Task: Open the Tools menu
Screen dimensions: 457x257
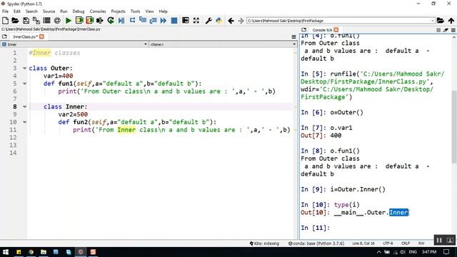Action: (135, 11)
